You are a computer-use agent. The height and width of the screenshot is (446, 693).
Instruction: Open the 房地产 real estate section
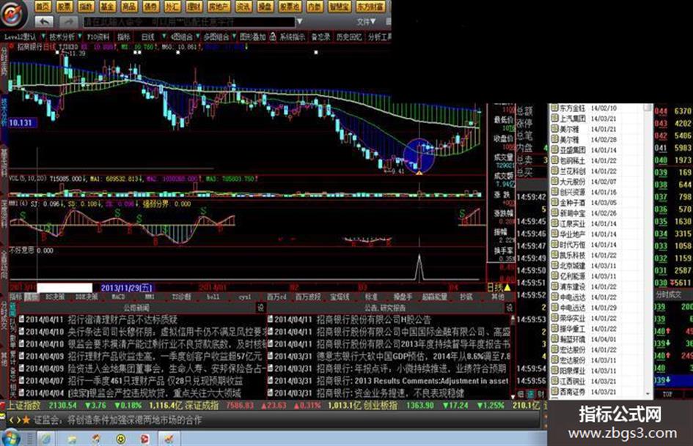coord(219,6)
